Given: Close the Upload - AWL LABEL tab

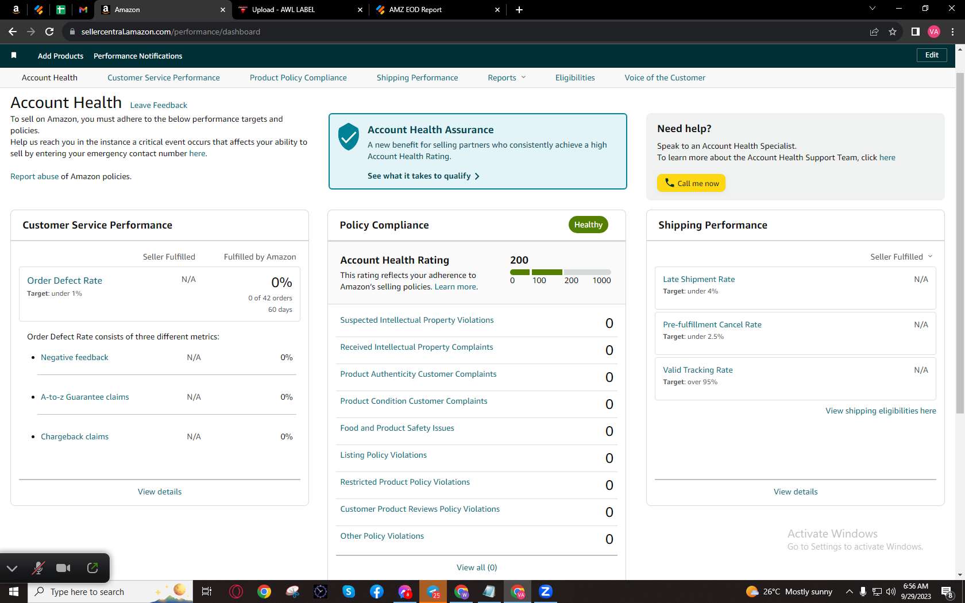Looking at the screenshot, I should (360, 9).
